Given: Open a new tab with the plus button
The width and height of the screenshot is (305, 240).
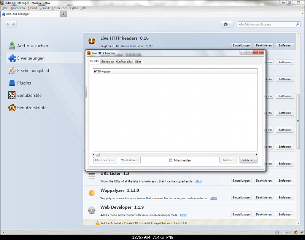Looking at the screenshot, I should [63, 14].
